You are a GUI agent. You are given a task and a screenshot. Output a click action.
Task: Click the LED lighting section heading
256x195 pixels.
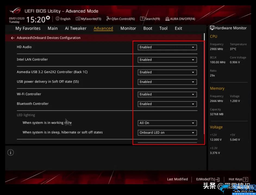coord(26,115)
